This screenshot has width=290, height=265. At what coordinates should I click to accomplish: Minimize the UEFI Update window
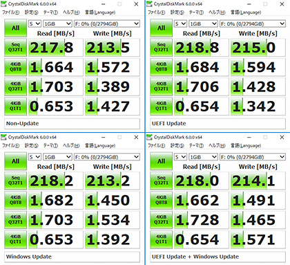[249, 4]
